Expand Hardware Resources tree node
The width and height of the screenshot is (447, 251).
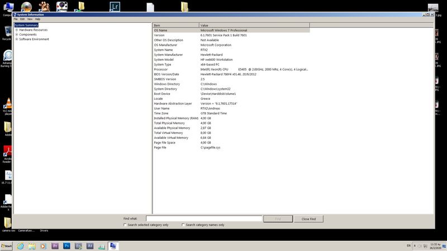point(17,30)
